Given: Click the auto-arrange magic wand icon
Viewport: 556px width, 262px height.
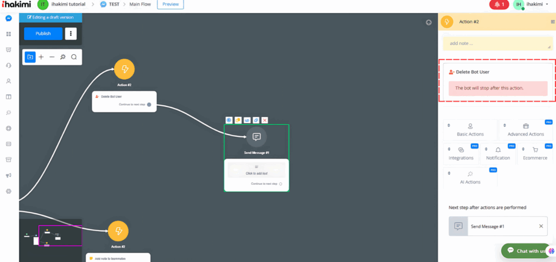Looking at the screenshot, I should coord(63,57).
